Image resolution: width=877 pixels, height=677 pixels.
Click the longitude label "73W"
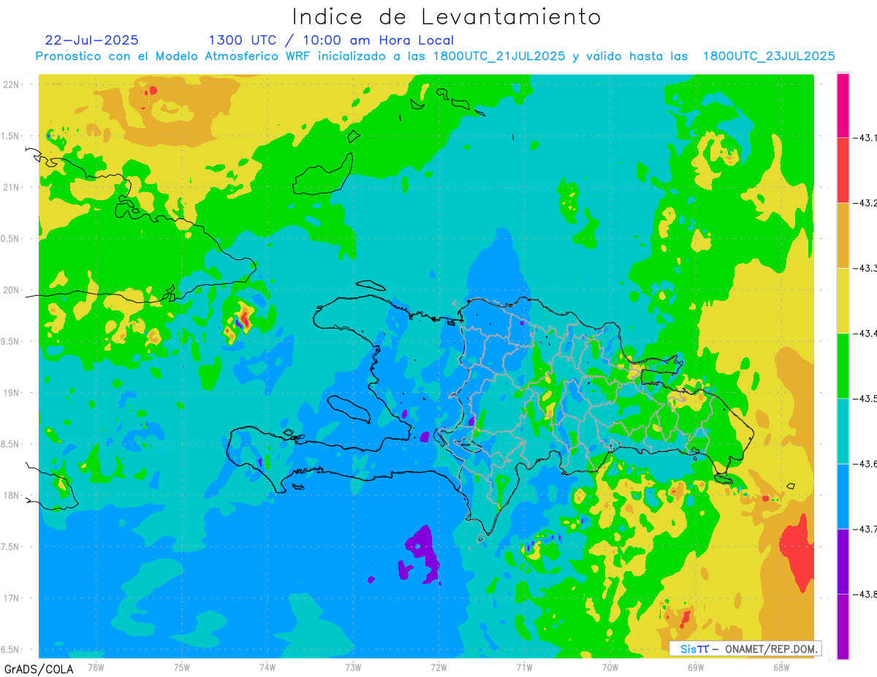coord(353,667)
